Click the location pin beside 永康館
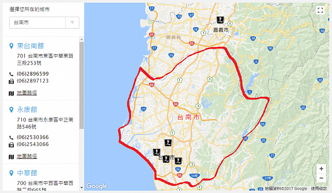The image size is (332, 193). click(12, 110)
